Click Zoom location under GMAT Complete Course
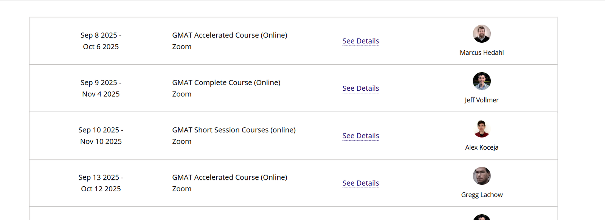Image resolution: width=605 pixels, height=220 pixels. point(181,94)
